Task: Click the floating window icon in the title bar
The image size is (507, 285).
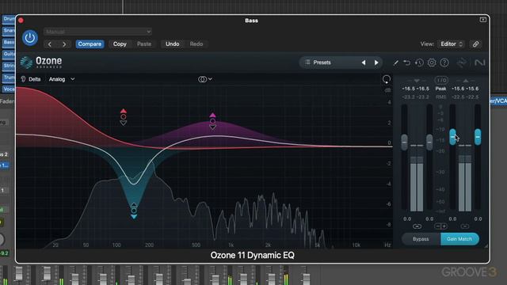Action: coord(482,20)
